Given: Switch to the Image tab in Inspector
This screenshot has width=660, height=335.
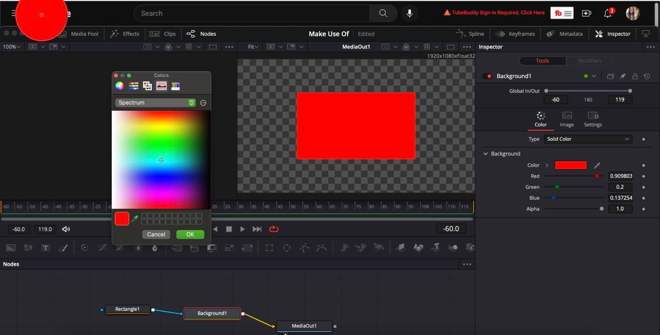Looking at the screenshot, I should pos(566,119).
